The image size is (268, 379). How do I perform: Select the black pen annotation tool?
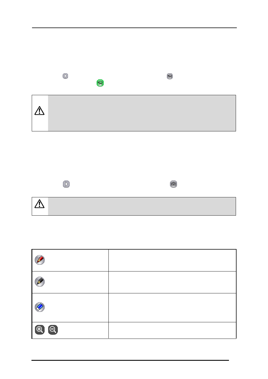40,282
